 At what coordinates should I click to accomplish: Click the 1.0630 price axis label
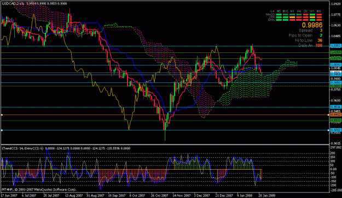coord(336,25)
